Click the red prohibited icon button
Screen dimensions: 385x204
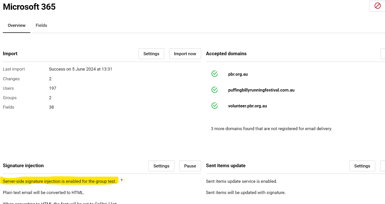point(377,6)
